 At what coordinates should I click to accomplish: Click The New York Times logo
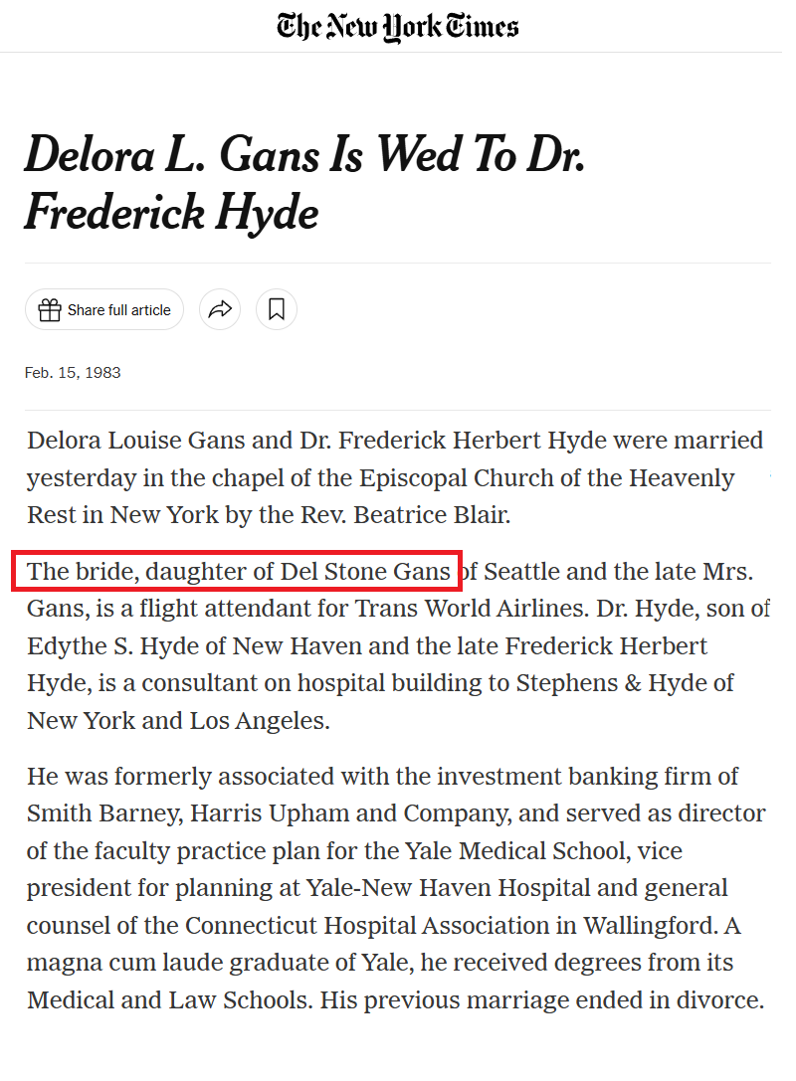tap(398, 26)
